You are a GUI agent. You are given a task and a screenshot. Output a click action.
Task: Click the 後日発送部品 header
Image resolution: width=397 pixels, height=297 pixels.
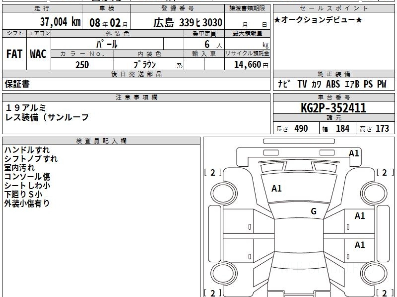tap(136, 74)
